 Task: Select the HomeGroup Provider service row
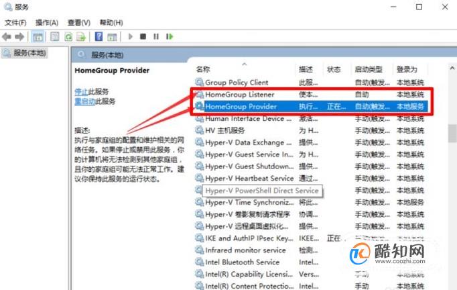pos(310,106)
